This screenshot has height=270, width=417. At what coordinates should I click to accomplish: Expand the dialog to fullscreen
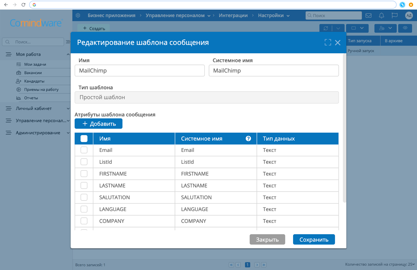(x=328, y=42)
